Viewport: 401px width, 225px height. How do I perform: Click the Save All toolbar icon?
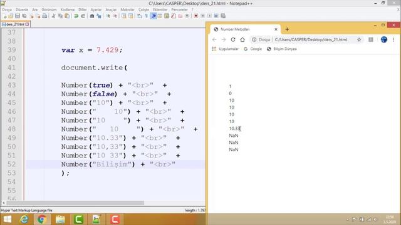point(24,16)
